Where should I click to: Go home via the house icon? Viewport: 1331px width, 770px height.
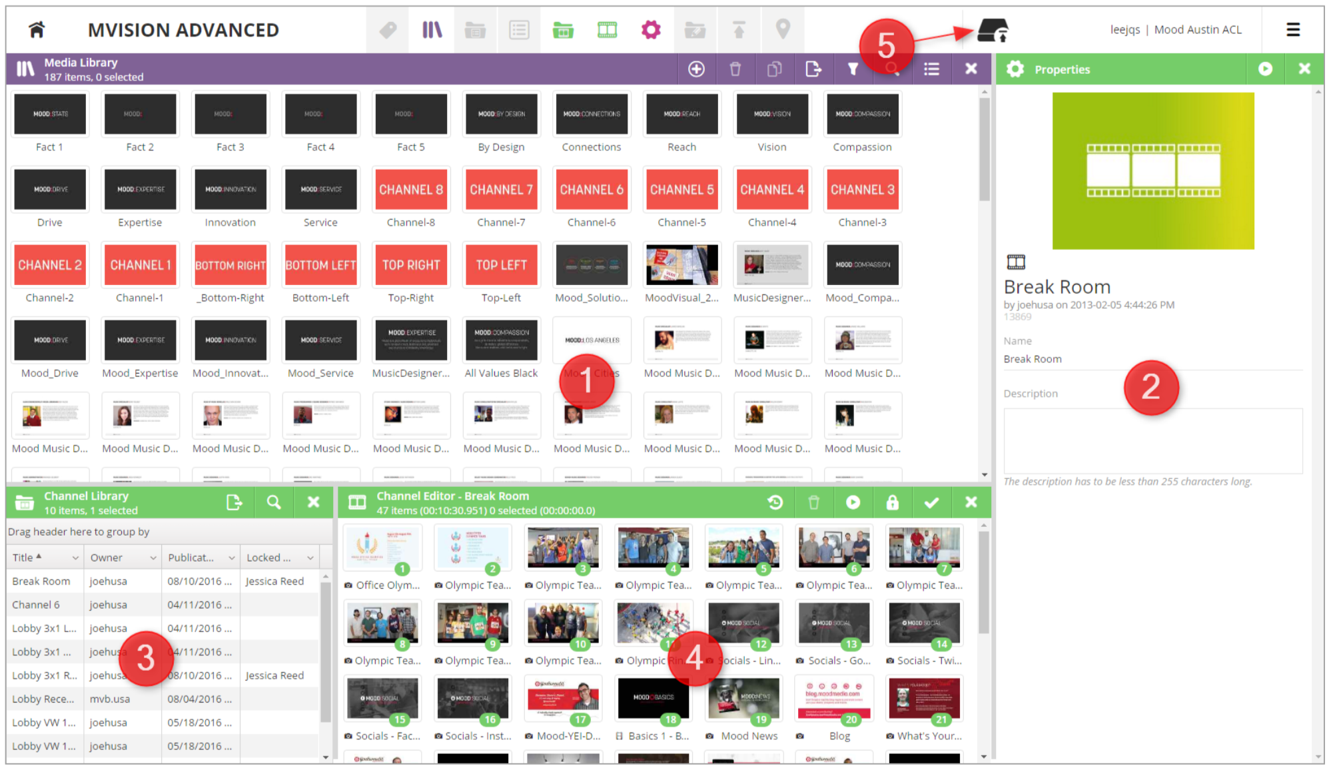coord(37,29)
